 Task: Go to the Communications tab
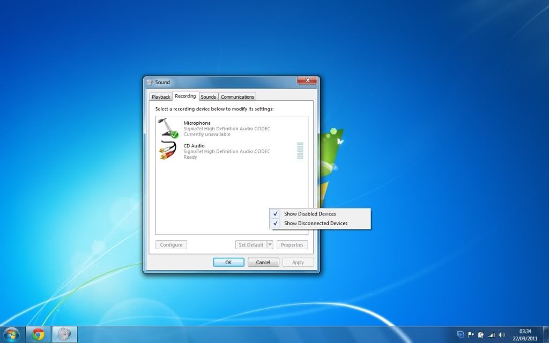238,97
